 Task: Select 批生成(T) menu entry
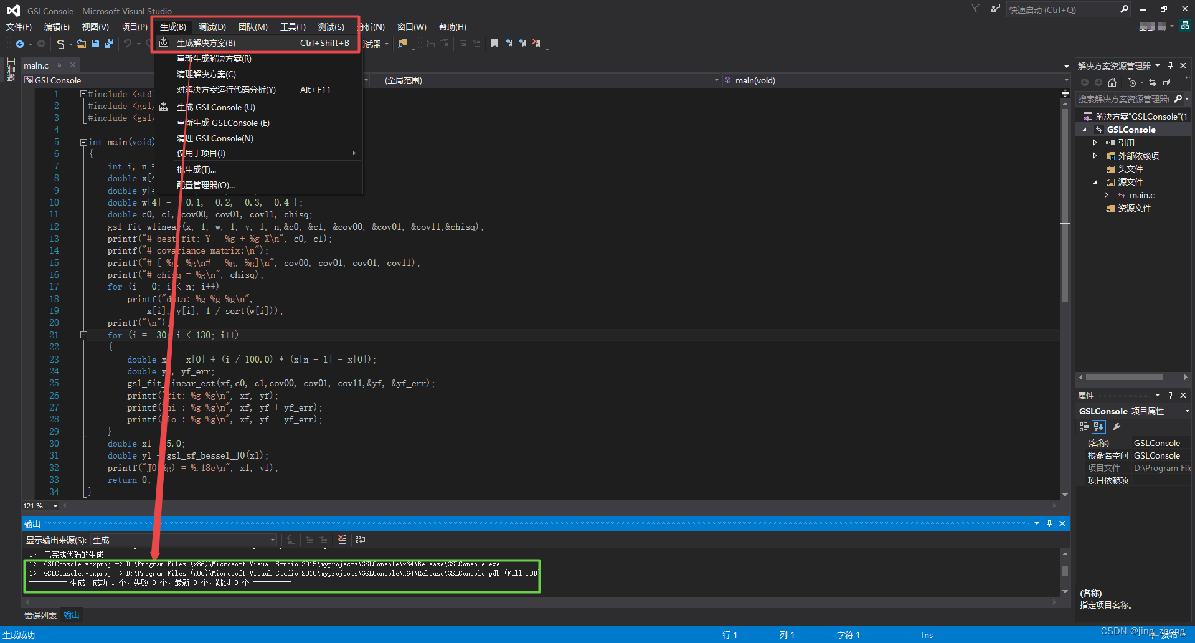coord(258,169)
